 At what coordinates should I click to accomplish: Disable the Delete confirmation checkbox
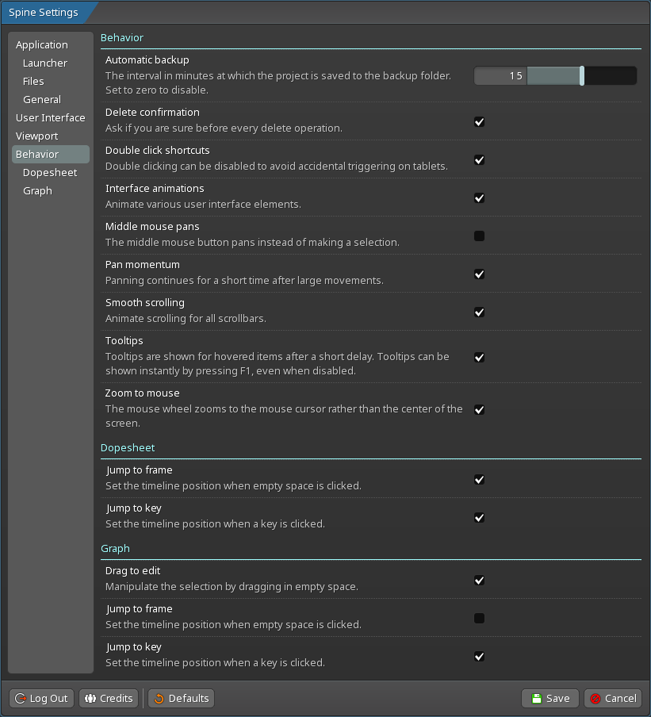click(x=479, y=122)
